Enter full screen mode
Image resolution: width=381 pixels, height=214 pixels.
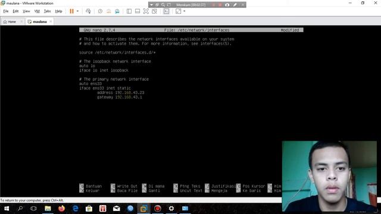(x=146, y=11)
